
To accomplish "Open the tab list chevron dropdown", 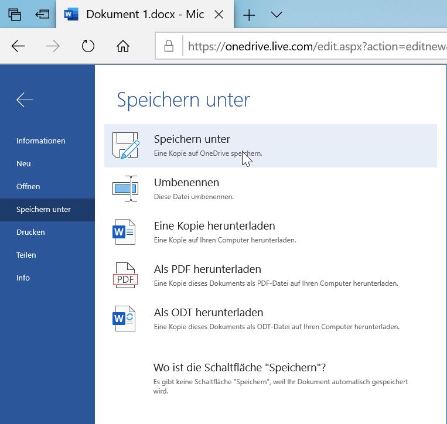I will click(277, 15).
